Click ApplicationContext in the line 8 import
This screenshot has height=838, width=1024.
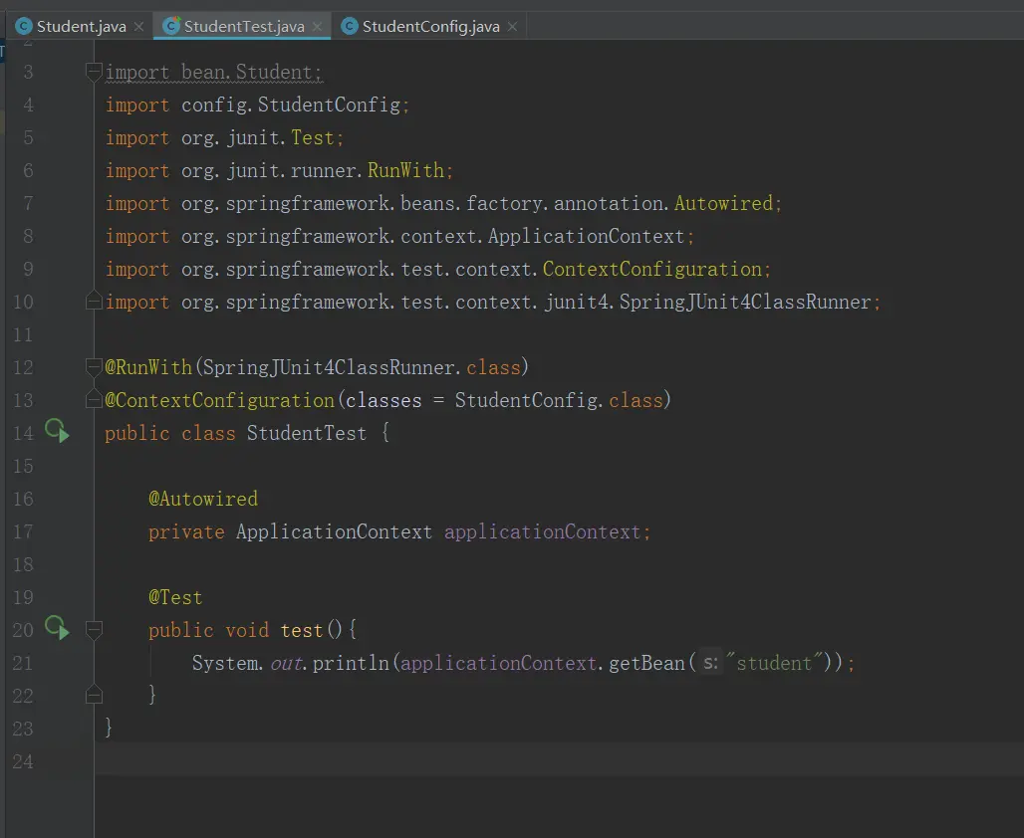pyautogui.click(x=586, y=236)
